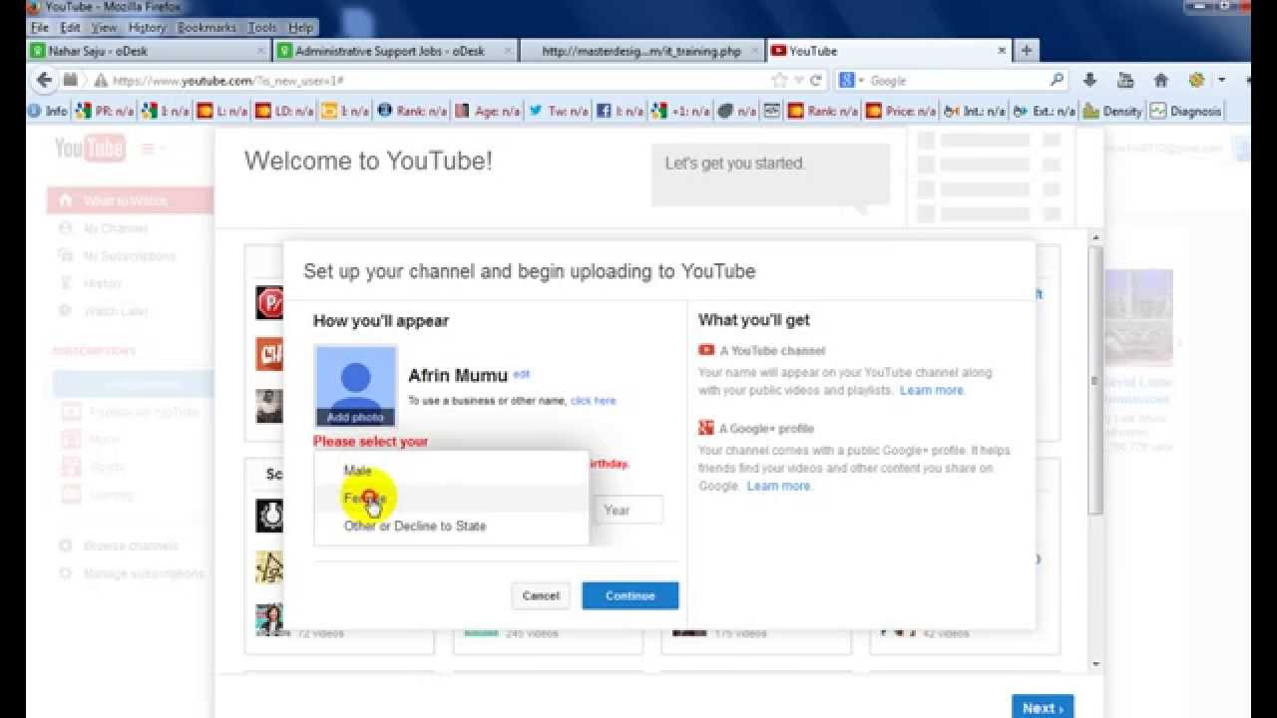The height and width of the screenshot is (718, 1277).
Task: Open the Diagnosis toolbar tool
Action: 1185,112
